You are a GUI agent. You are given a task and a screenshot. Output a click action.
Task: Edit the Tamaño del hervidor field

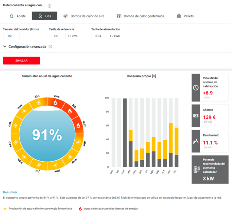pos(11,36)
